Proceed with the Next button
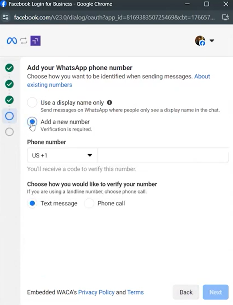The image size is (233, 305). [216, 292]
